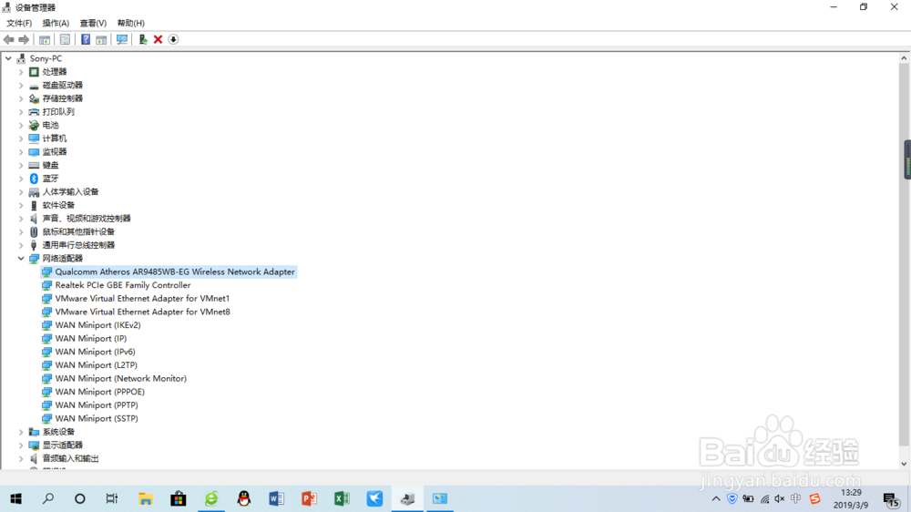
Task: Open the green browser icon in the taskbar
Action: (211, 498)
